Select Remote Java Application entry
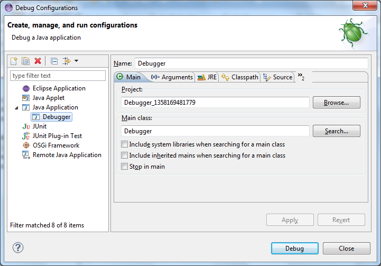Viewport: 381px width, 266px height. coord(67,155)
